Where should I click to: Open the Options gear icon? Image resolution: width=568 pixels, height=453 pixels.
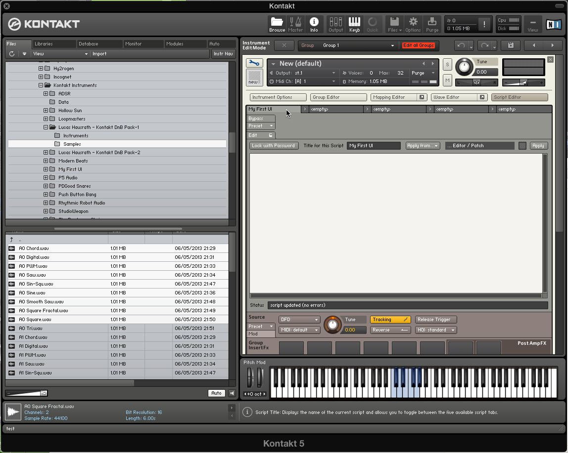pyautogui.click(x=413, y=24)
